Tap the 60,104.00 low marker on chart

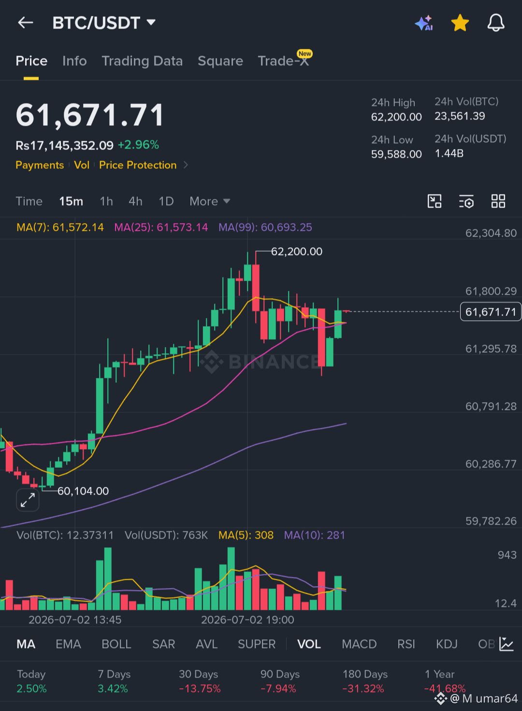pos(83,491)
